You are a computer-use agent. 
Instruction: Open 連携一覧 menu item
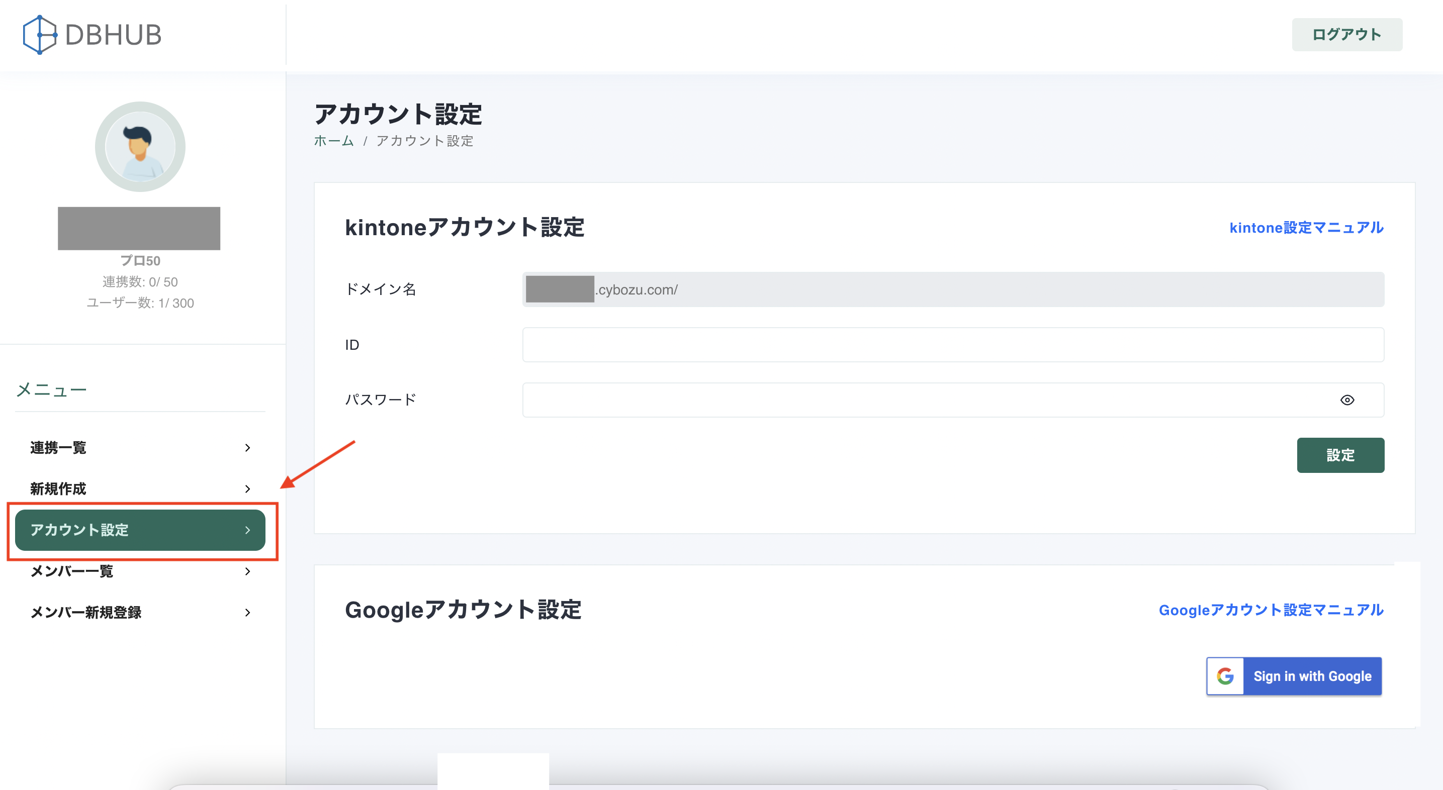click(58, 447)
